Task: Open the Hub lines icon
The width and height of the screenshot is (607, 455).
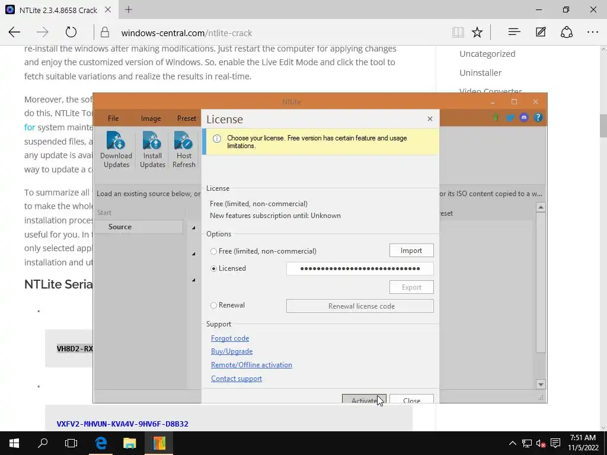Action: click(514, 32)
